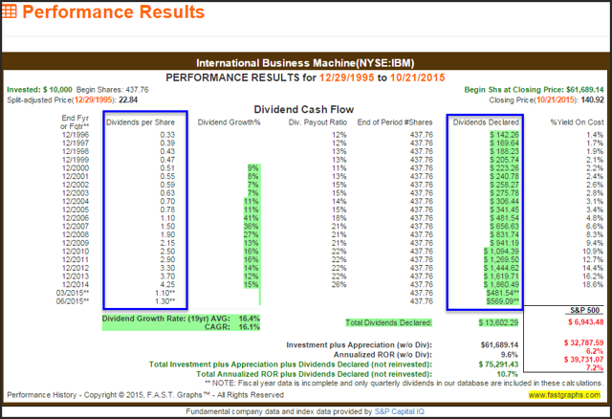612x419 pixels.
Task: Click the table grid icon beside Performance Results
Action: [x=10, y=11]
